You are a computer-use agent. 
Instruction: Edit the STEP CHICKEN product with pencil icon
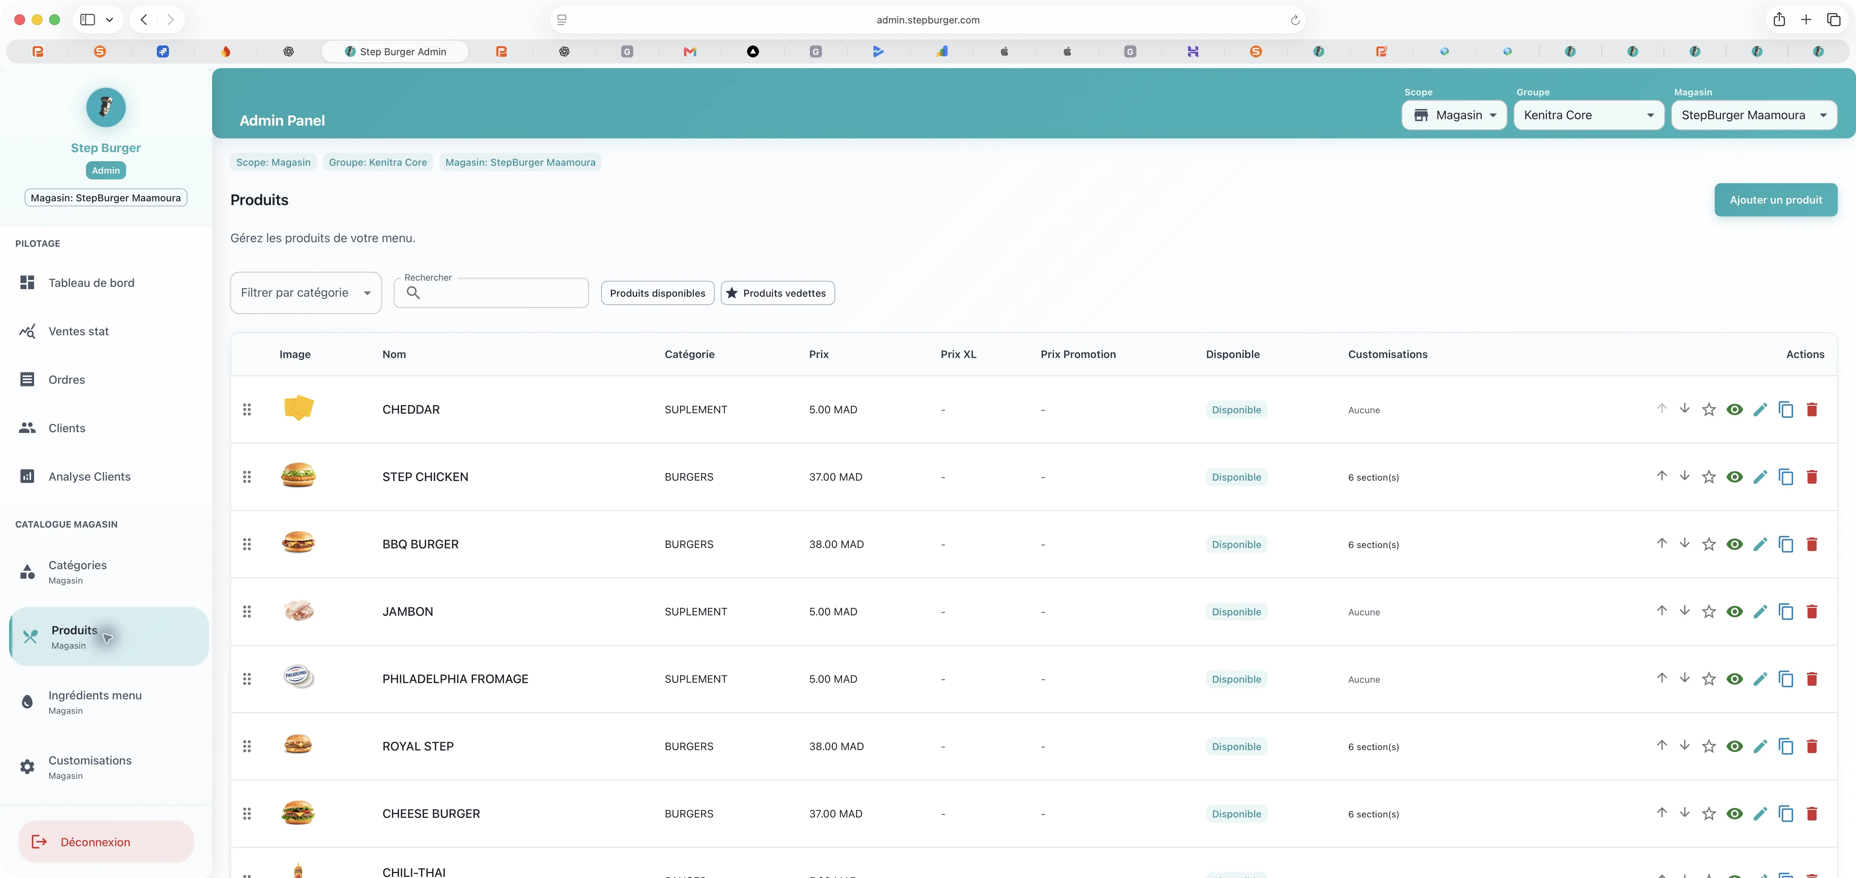coord(1760,477)
